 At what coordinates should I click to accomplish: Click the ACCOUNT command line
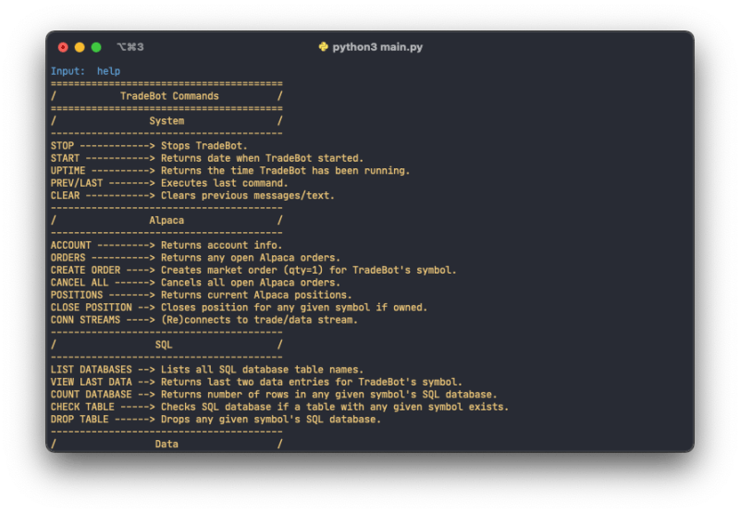166,245
